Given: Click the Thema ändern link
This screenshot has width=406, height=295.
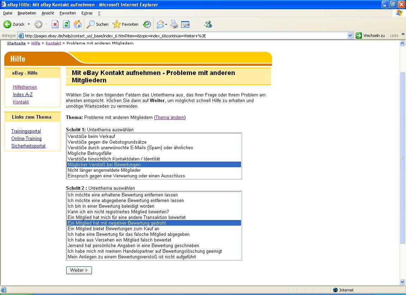Looking at the screenshot, I should tap(170, 117).
